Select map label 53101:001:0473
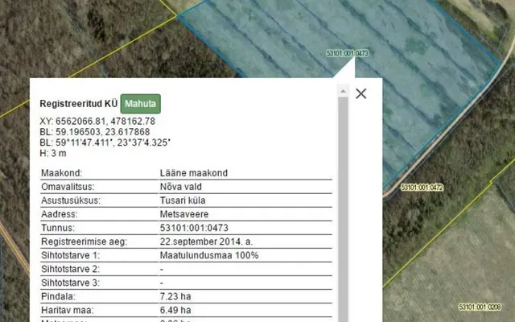 [347, 53]
